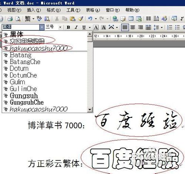Image resolution: width=185 pixels, height=174 pixels.
Task: Enable Align Right
Action: point(141,27)
